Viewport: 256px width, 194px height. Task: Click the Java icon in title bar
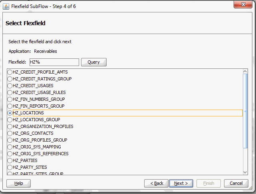(x=6, y=6)
